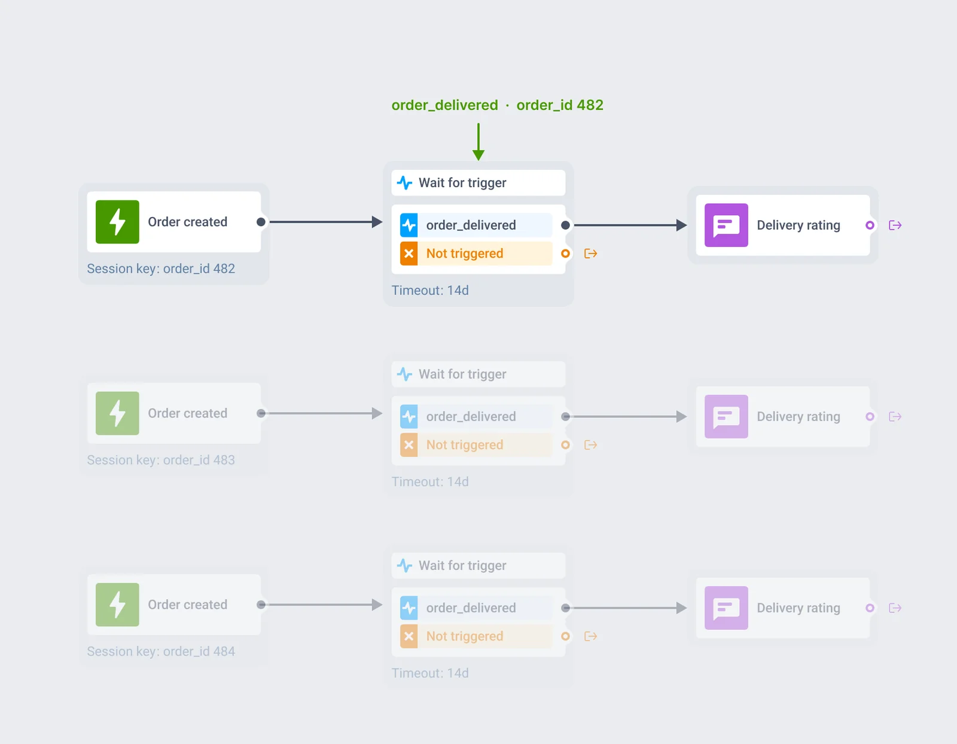Select top Not triggered branch row

click(x=476, y=254)
